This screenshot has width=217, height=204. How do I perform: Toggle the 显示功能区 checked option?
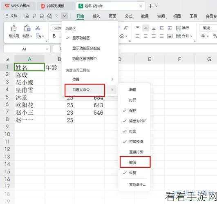90,38
